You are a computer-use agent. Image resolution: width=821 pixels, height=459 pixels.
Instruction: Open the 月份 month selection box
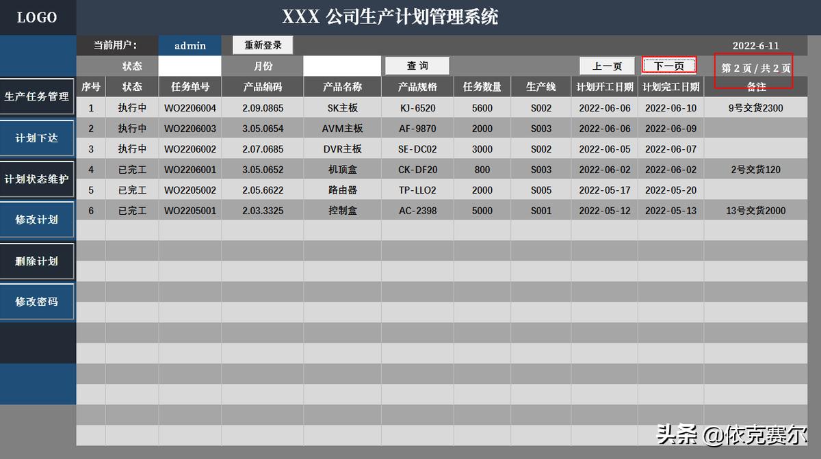coord(341,66)
